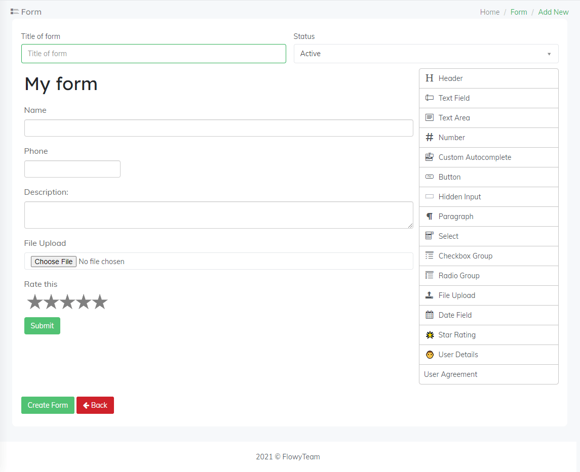Select the File Upload icon in sidebar
This screenshot has width=580, height=472.
(430, 295)
